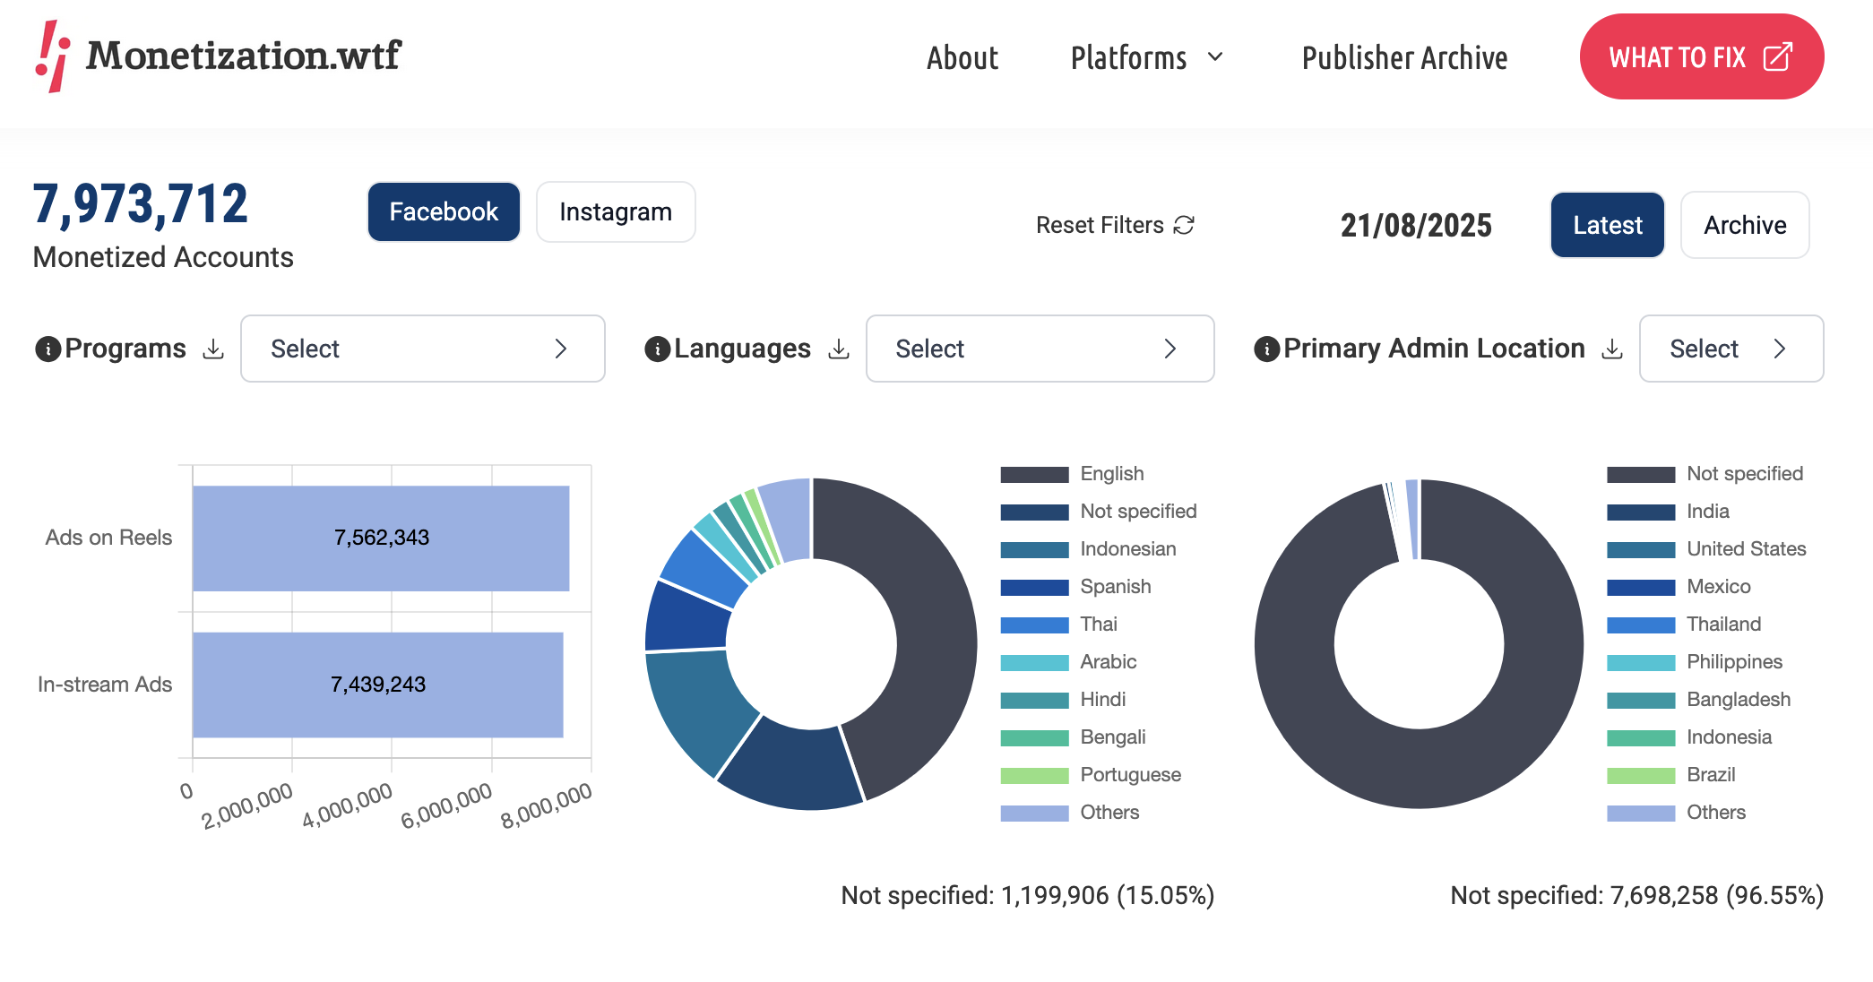Toggle the location Not specified legend swatch
The width and height of the screenshot is (1873, 982).
[x=1641, y=474]
